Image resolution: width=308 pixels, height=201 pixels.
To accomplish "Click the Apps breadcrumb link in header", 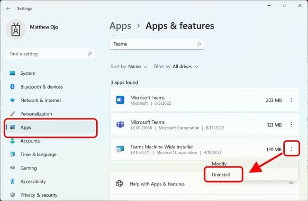I will (120, 26).
